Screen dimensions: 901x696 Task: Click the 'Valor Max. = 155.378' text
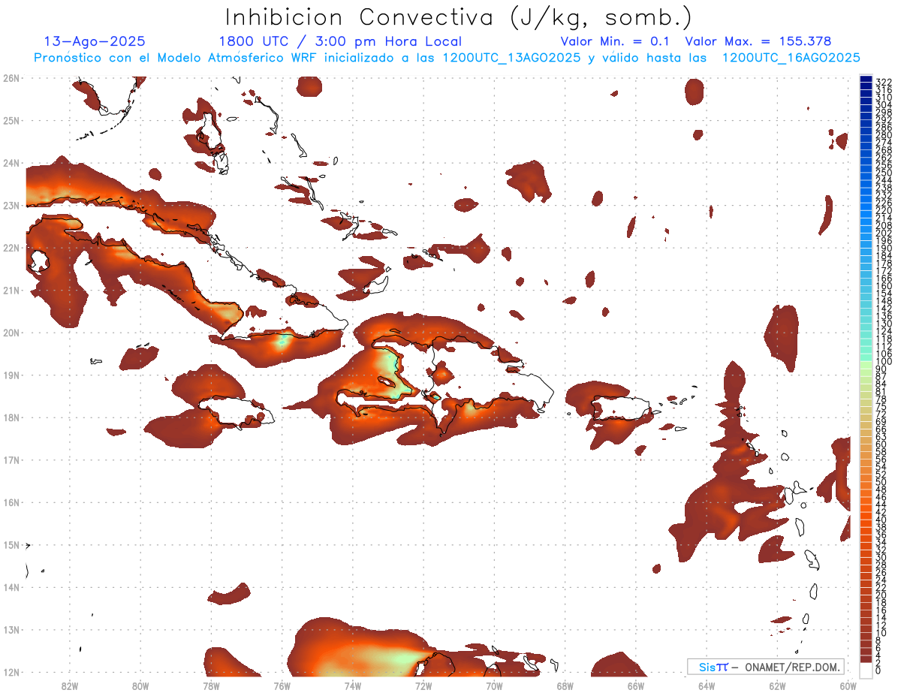pyautogui.click(x=758, y=41)
